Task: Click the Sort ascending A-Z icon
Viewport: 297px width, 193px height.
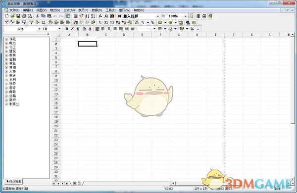Action: tap(87, 16)
